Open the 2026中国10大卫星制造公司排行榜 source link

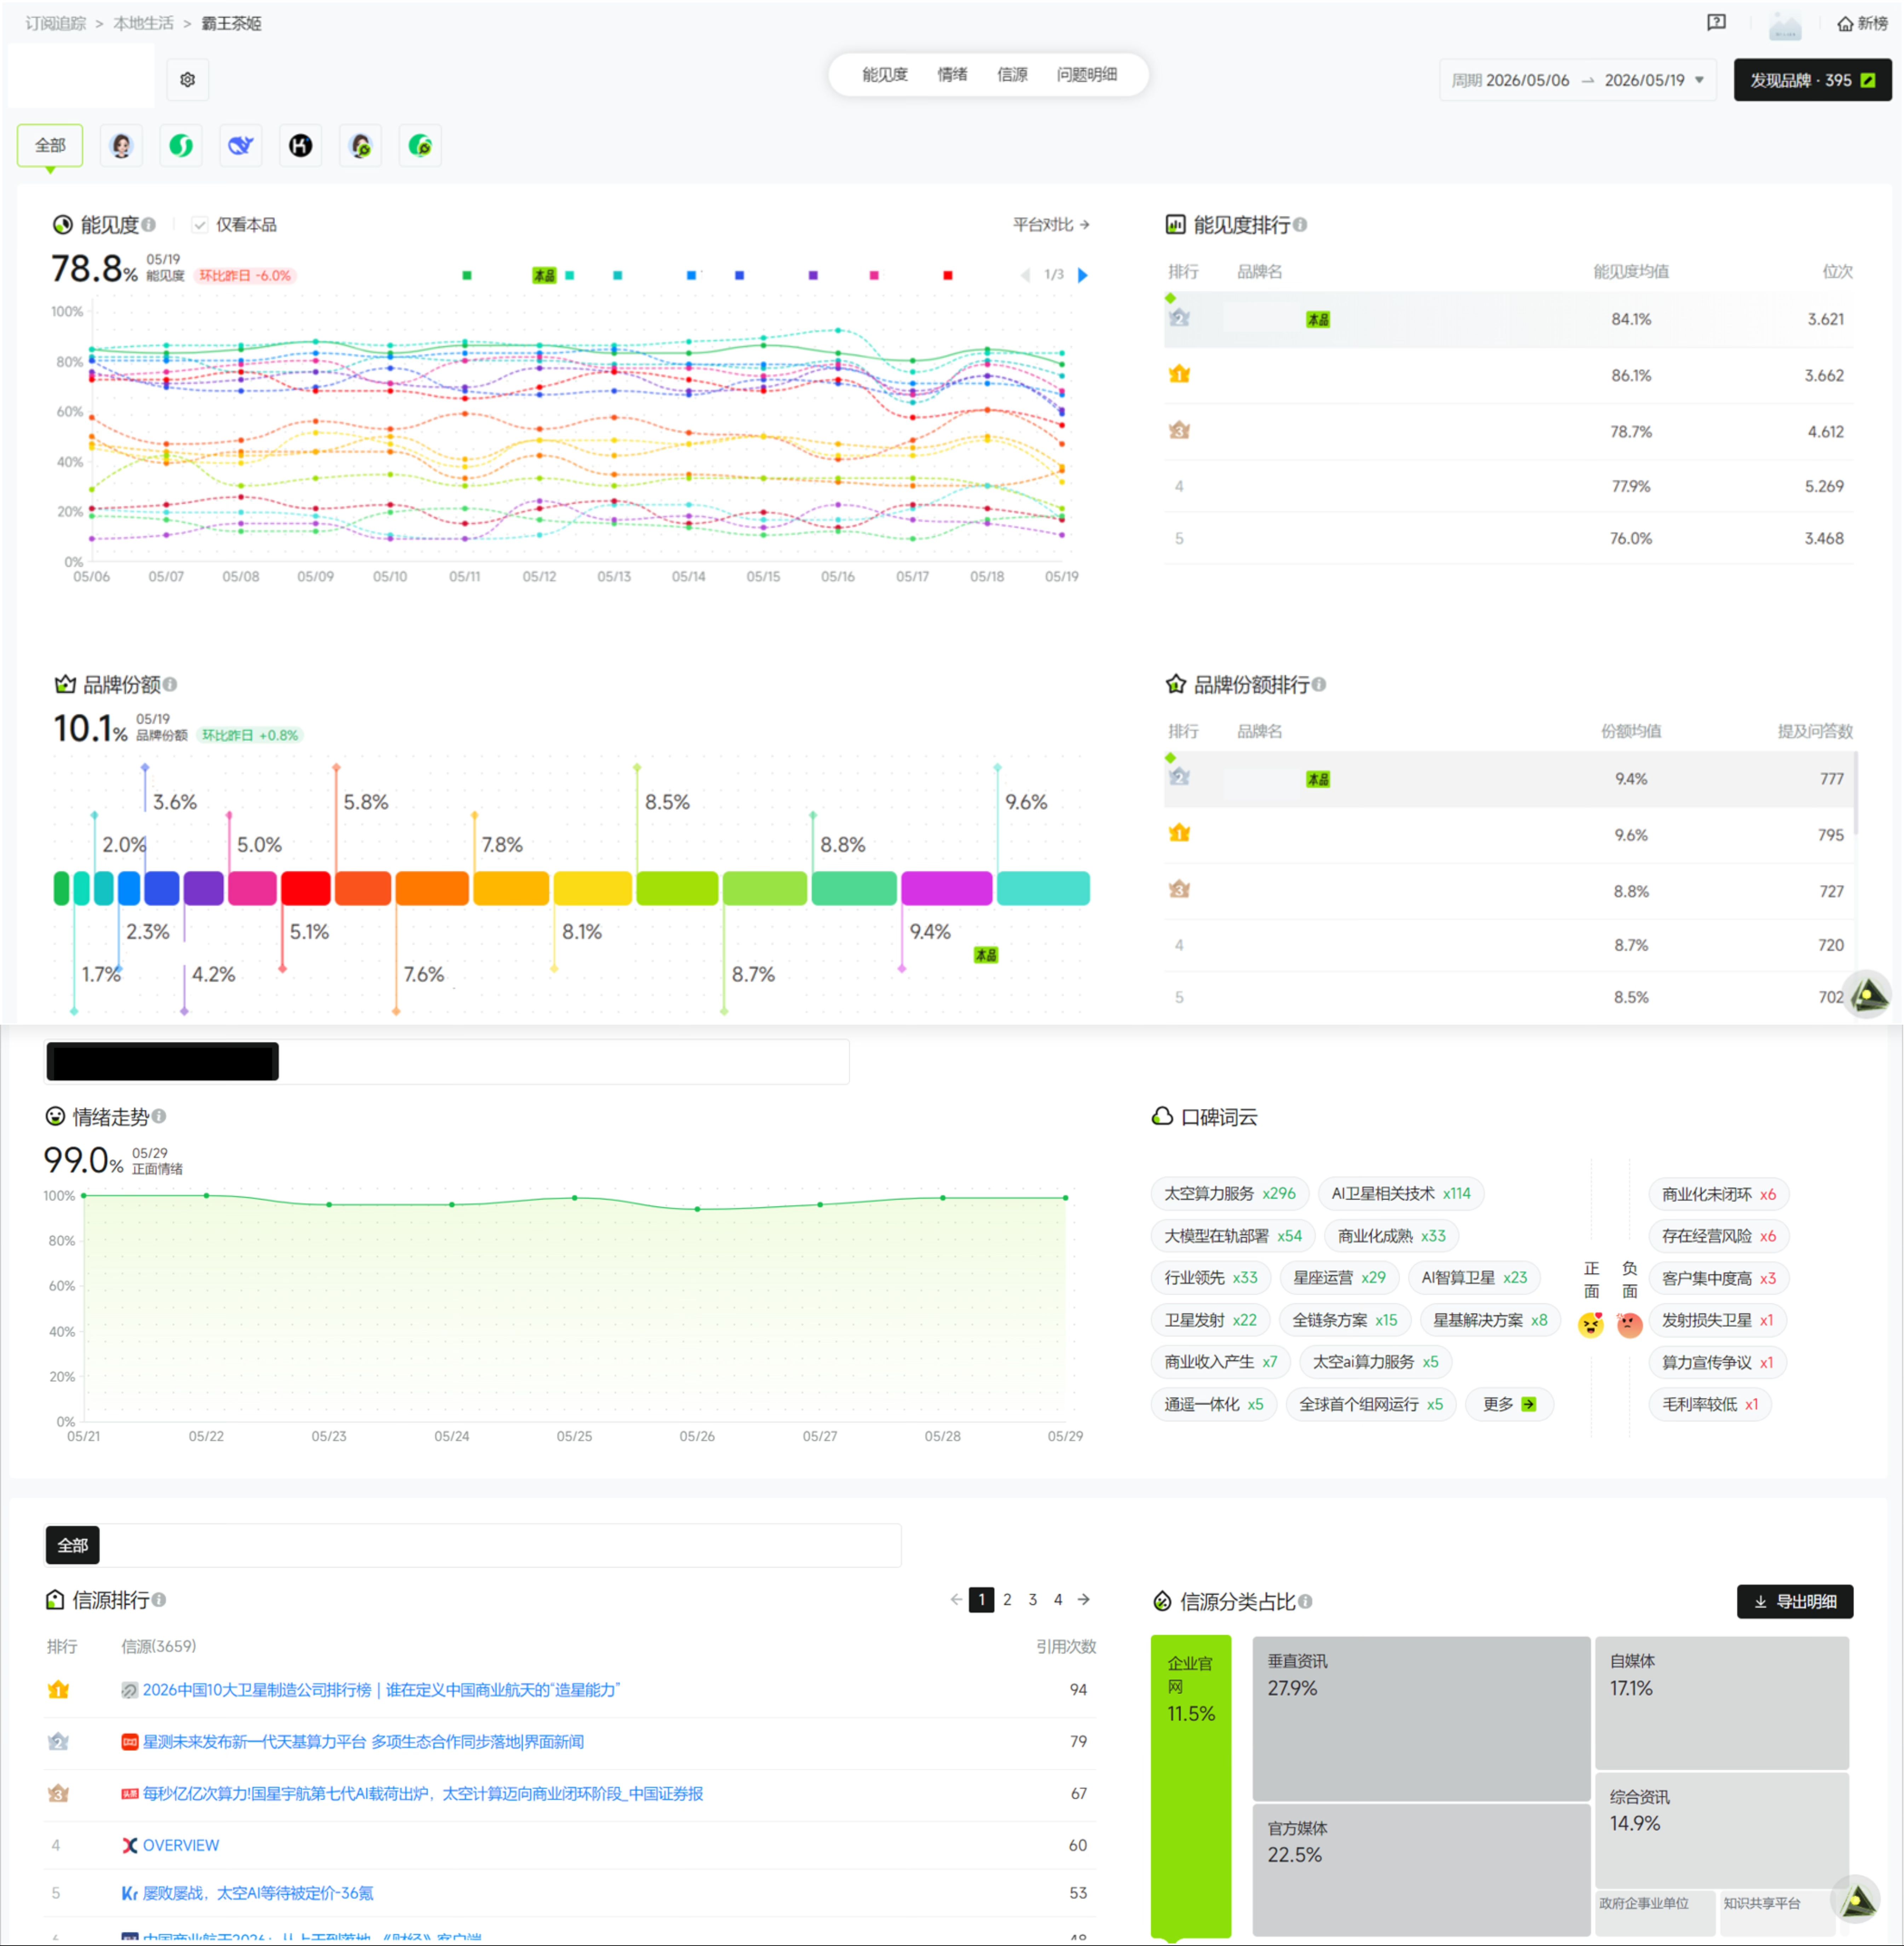click(381, 1690)
